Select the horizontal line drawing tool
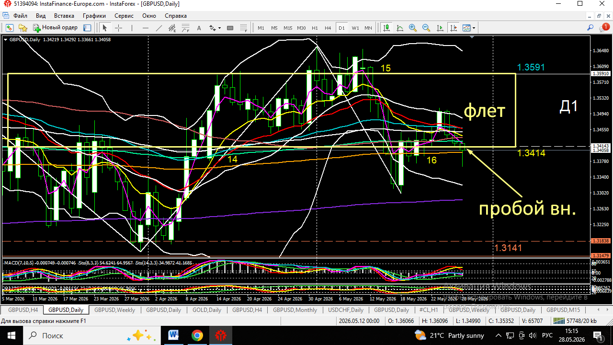The height and width of the screenshot is (345, 613). pyautogui.click(x=146, y=28)
